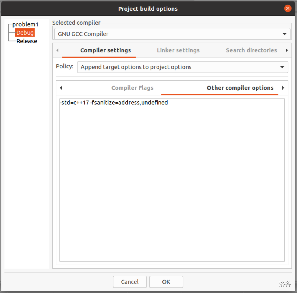Select the problem1 project node
Screen dimensions: 297x293
tap(25, 24)
